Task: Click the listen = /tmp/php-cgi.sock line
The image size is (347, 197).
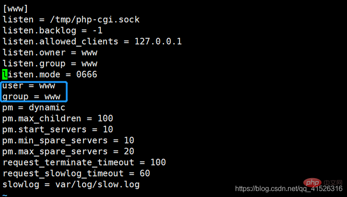Action: pyautogui.click(x=71, y=19)
